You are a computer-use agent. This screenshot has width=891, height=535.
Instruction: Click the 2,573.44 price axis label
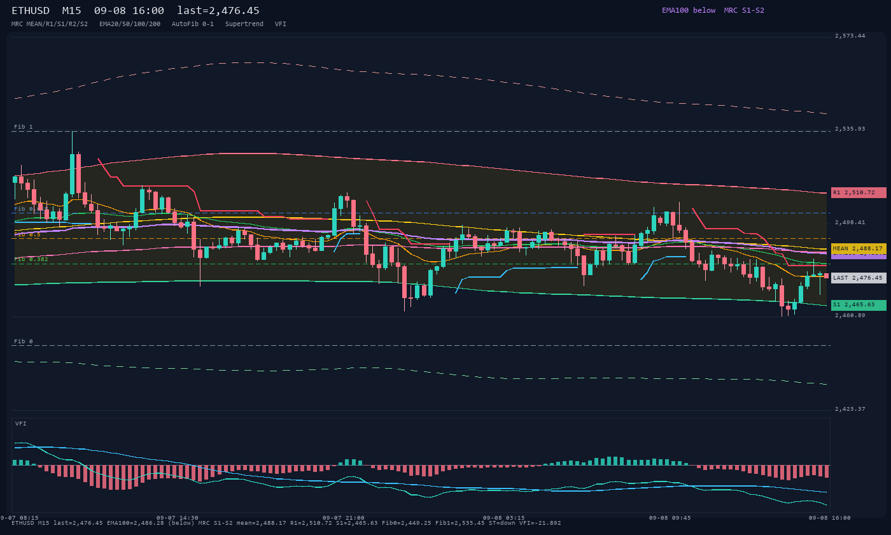click(x=850, y=36)
